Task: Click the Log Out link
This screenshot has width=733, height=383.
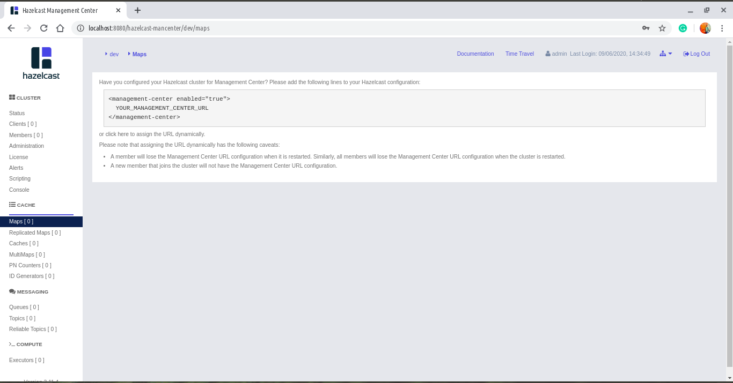Action: [697, 54]
